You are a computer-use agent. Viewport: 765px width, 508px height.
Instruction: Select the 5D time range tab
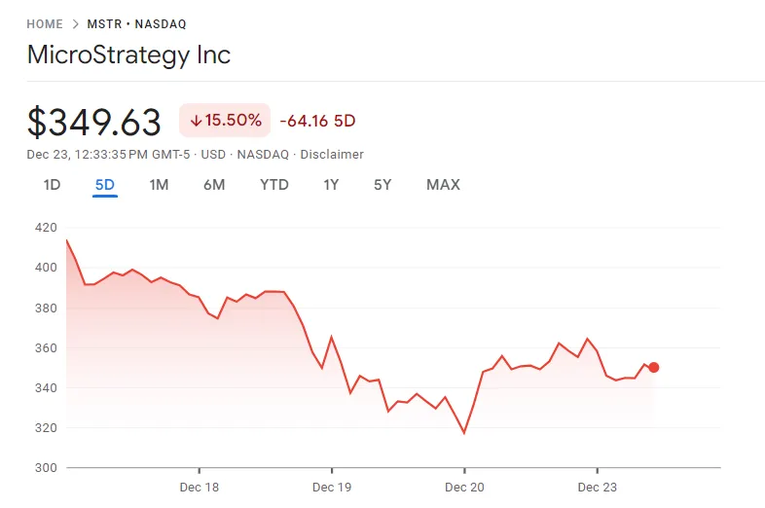tap(105, 185)
